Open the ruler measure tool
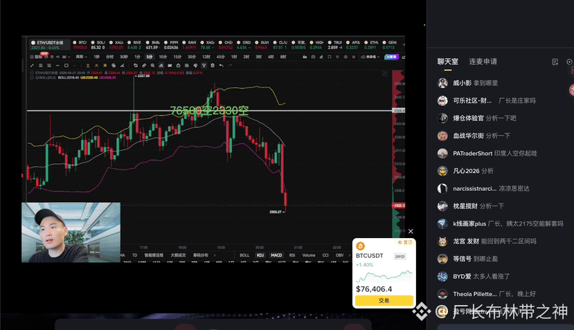 [x=144, y=66]
